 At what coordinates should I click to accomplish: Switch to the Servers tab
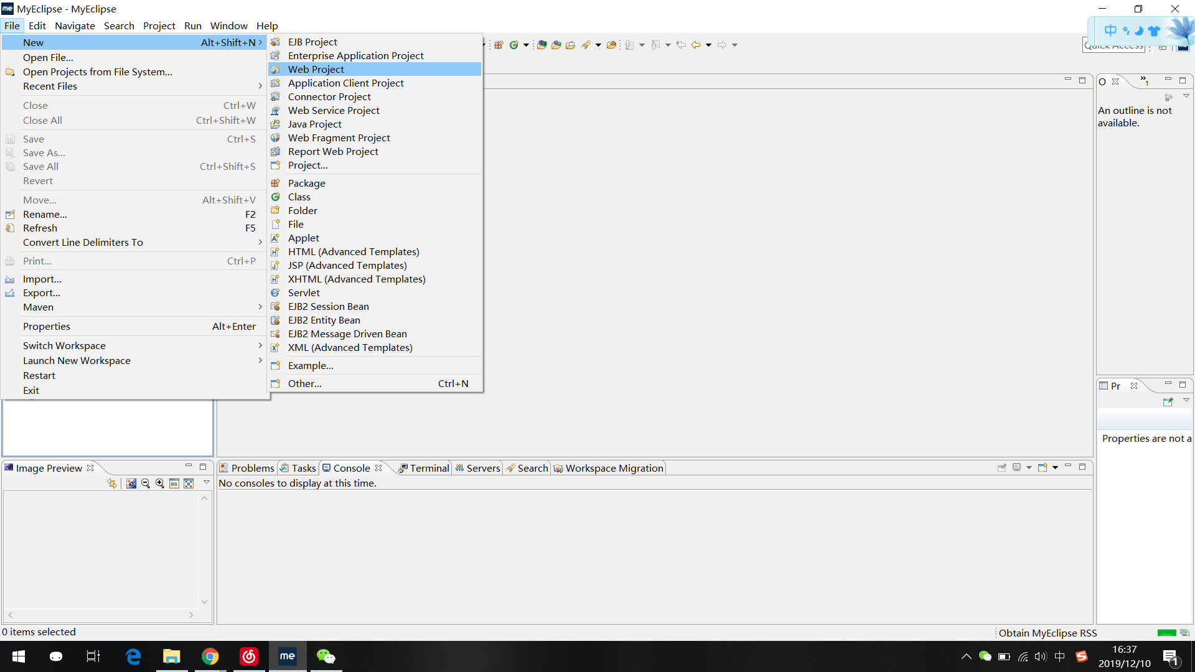pos(482,468)
